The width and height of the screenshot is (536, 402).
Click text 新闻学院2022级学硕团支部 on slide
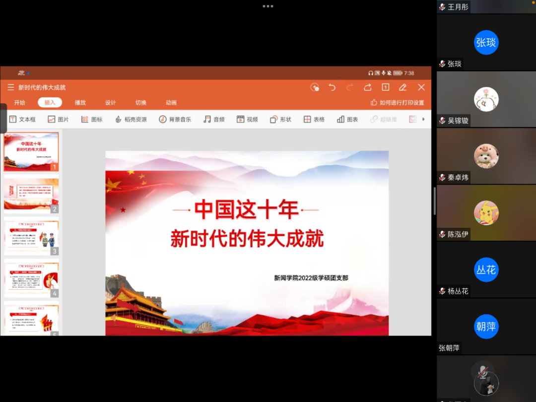(x=311, y=278)
